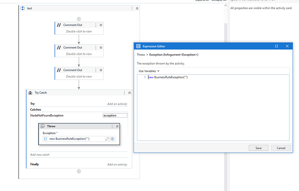Expand the second Comment Out activity
The width and height of the screenshot is (299, 191).
point(101,48)
